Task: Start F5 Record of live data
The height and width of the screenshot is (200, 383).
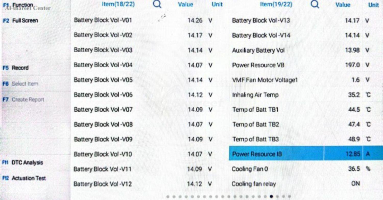Action: click(15, 68)
